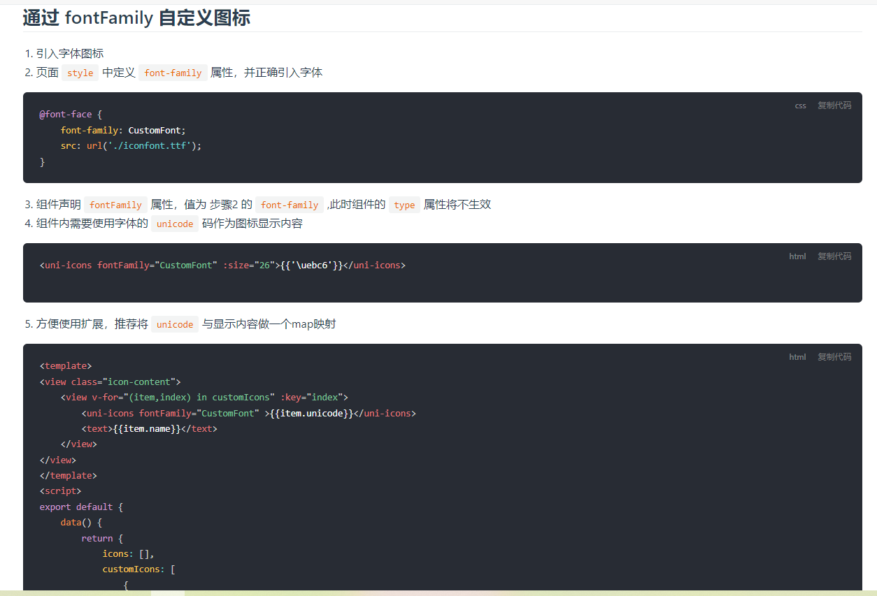877x596 pixels.
Task: Click the v-for customIcons code line
Action: 204,398
